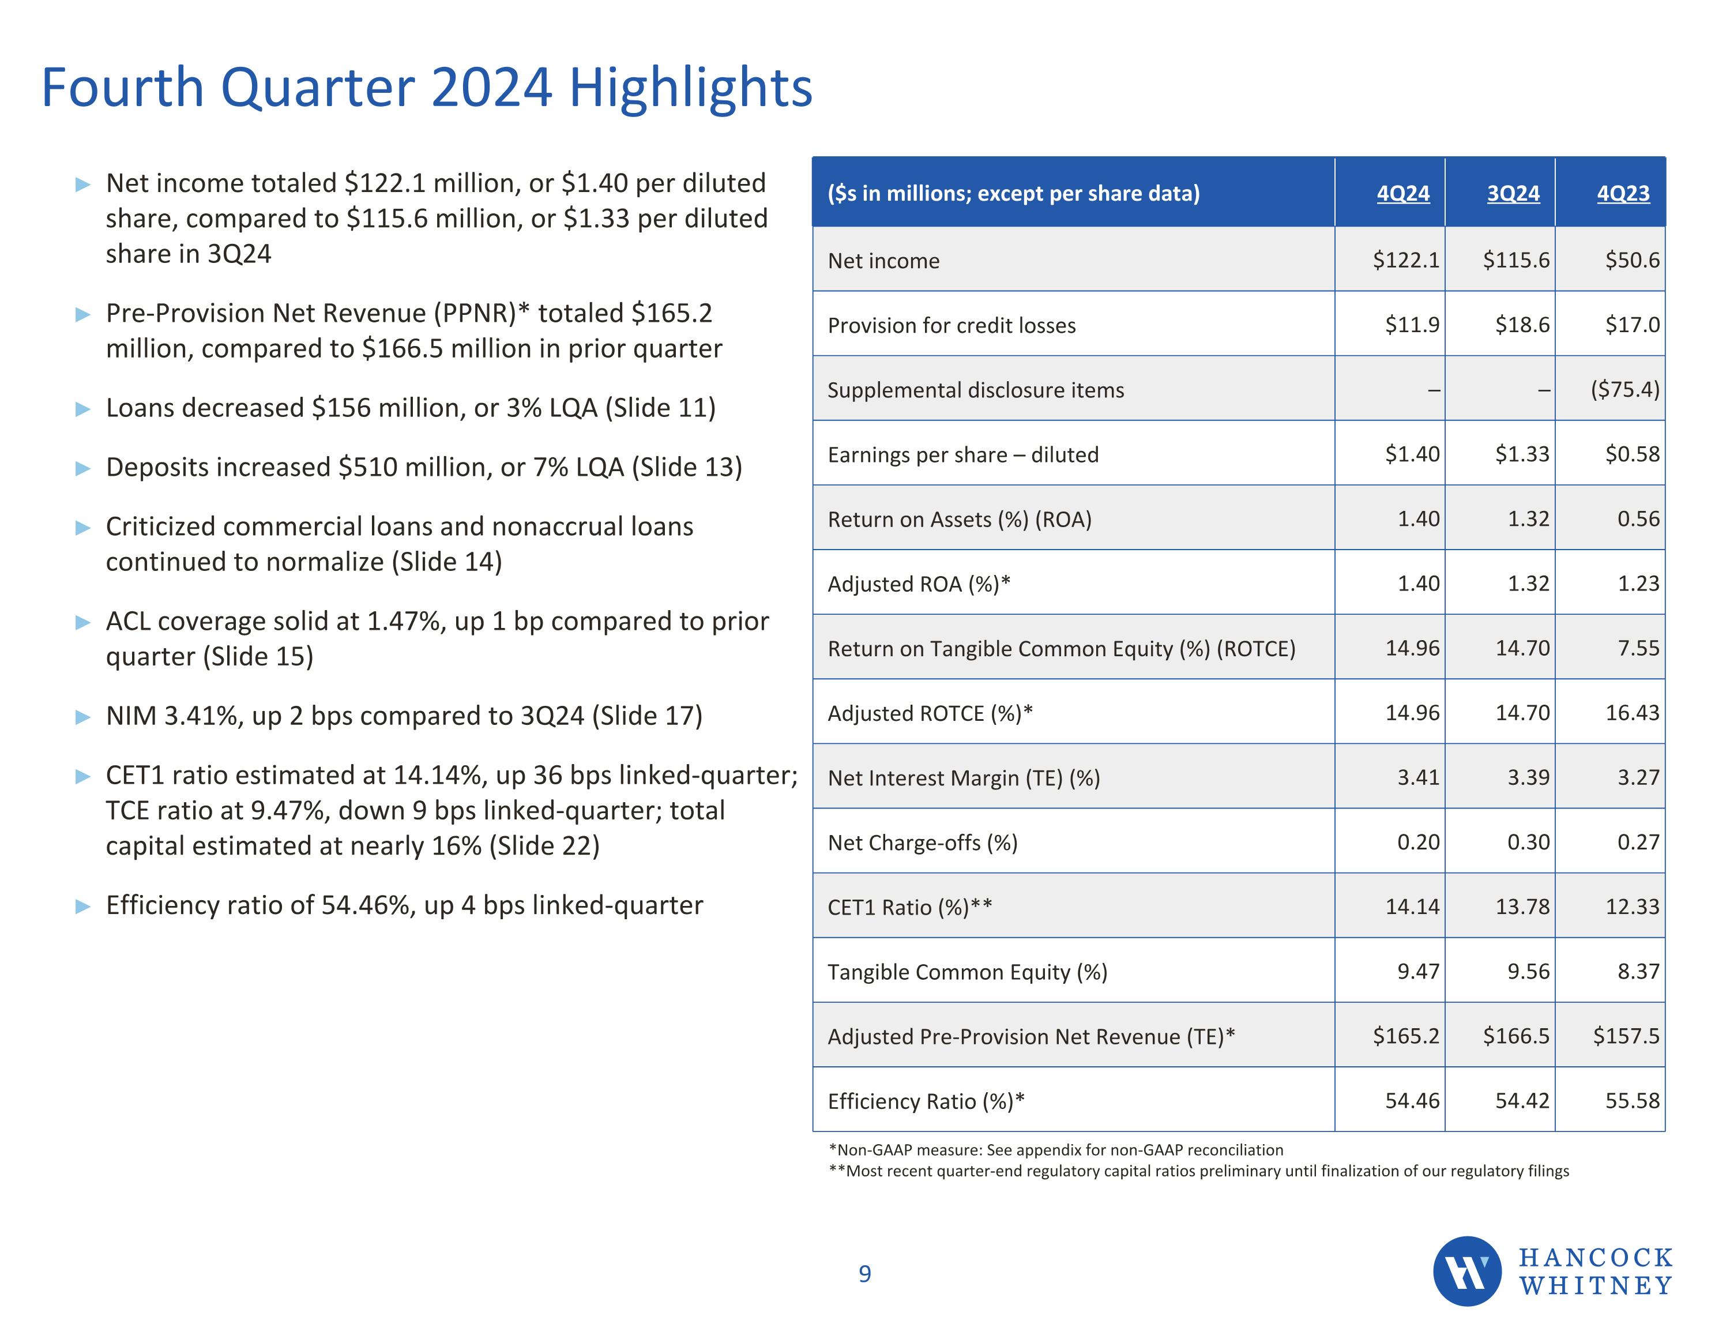Click the bullet arrow beside Loans decreased
Image resolution: width=1730 pixels, height=1335 pixels.
(83, 409)
